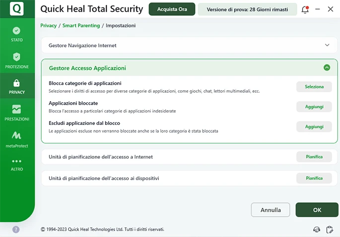Open the Protezione shield section
340x237 pixels.
point(17,60)
